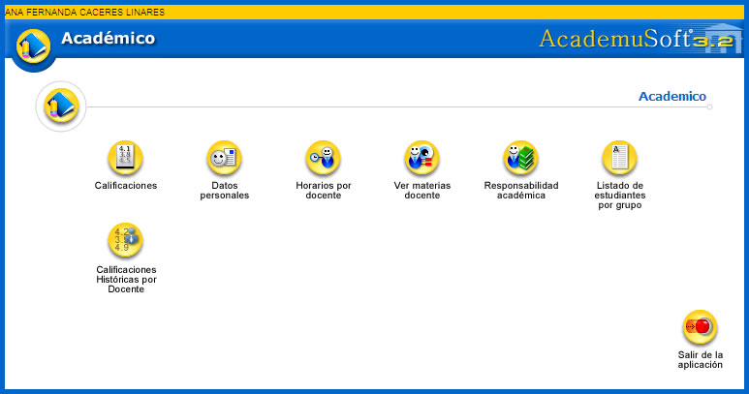Click the Salir de la aplicación text
749x394 pixels.
[701, 360]
